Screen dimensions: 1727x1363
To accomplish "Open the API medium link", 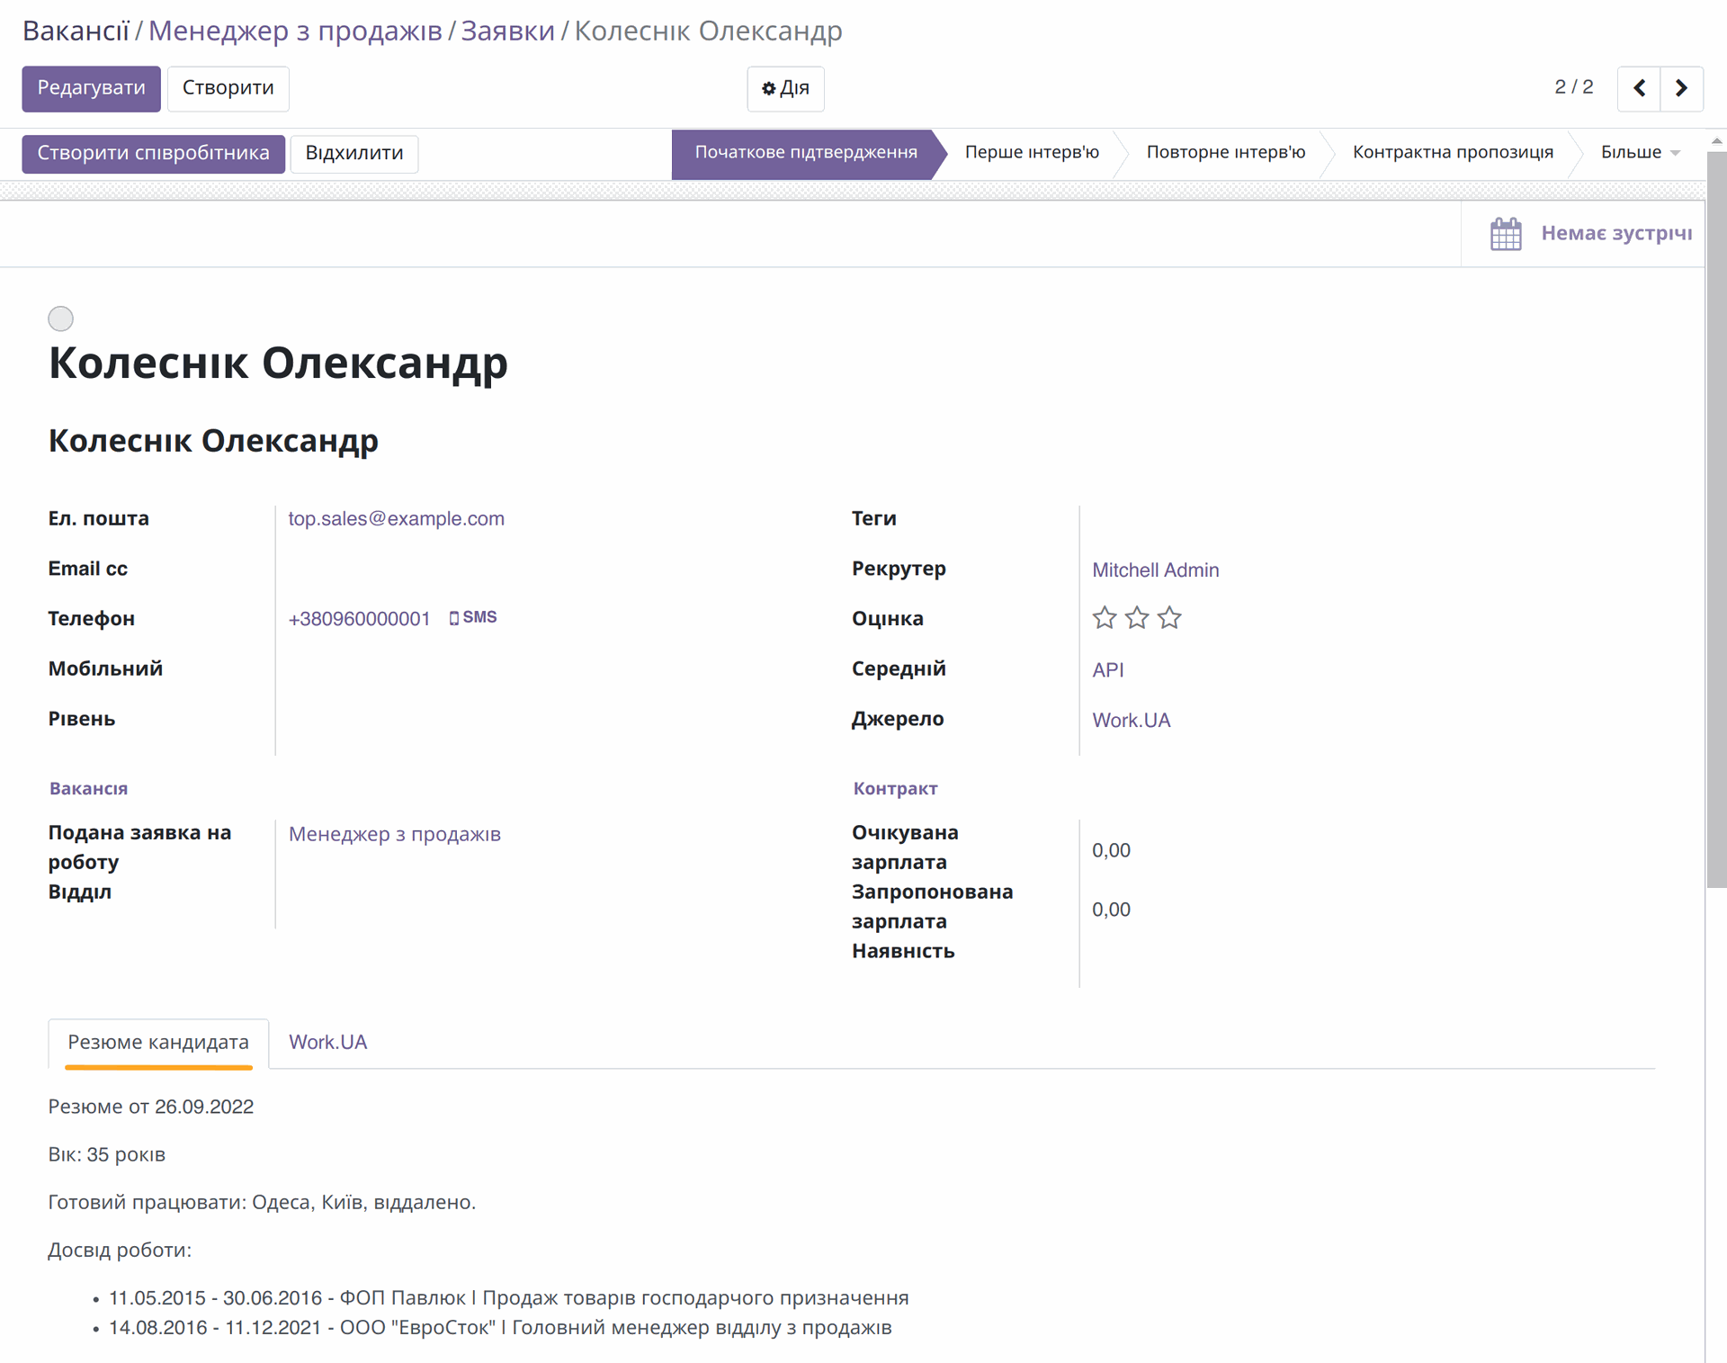I will pos(1108,670).
